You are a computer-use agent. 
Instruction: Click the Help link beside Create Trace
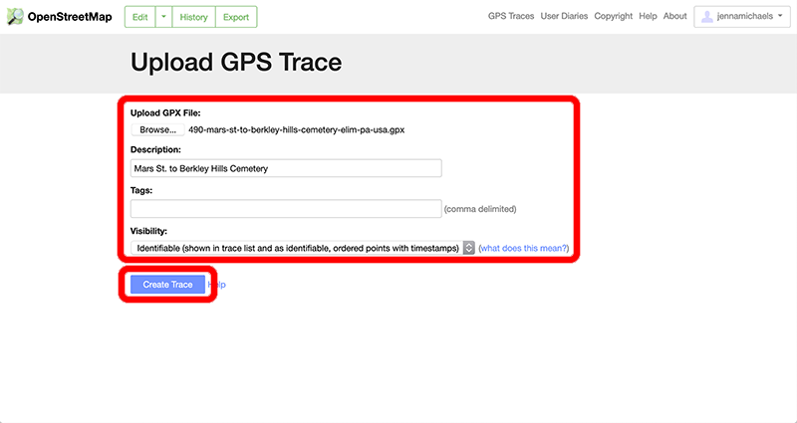pos(217,285)
